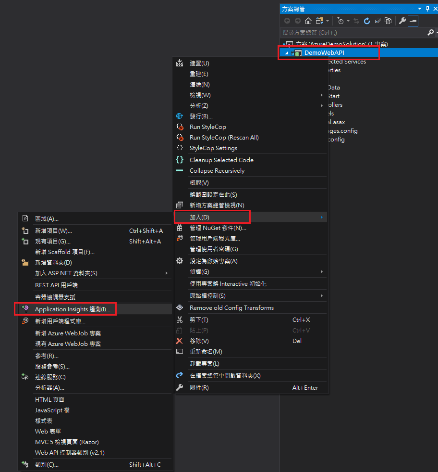Click the magnifier icon in the search box
The height and width of the screenshot is (472, 438).
click(430, 33)
